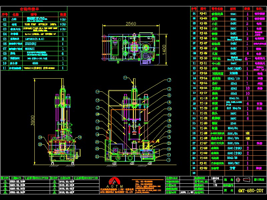This screenshot has height=200, width=267.
Task: Click the third-angle projection symbol
Action: click(x=244, y=180)
